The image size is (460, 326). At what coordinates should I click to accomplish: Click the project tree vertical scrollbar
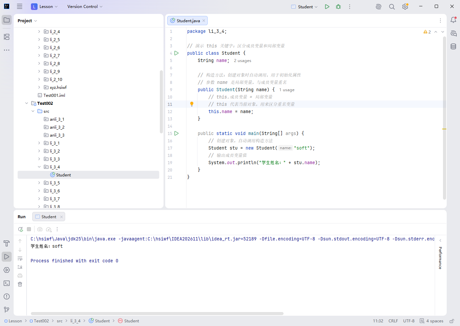(x=162, y=102)
